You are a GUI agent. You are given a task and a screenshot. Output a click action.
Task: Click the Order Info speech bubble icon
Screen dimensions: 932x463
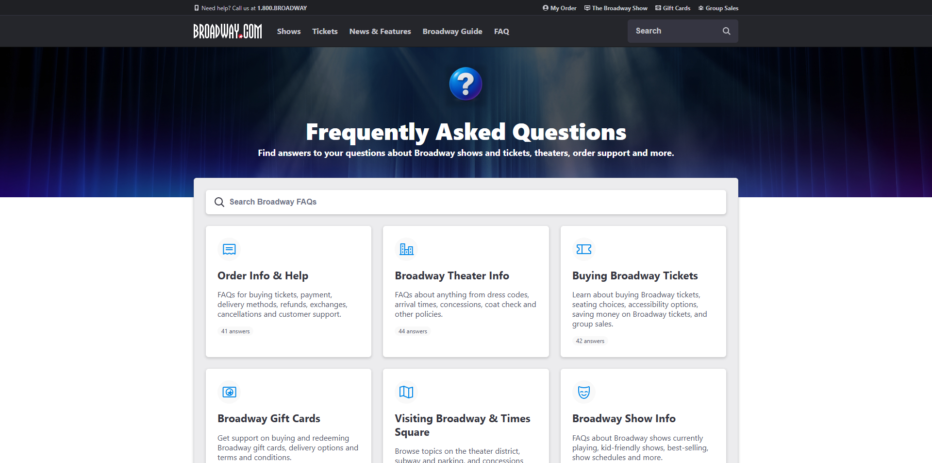point(229,249)
